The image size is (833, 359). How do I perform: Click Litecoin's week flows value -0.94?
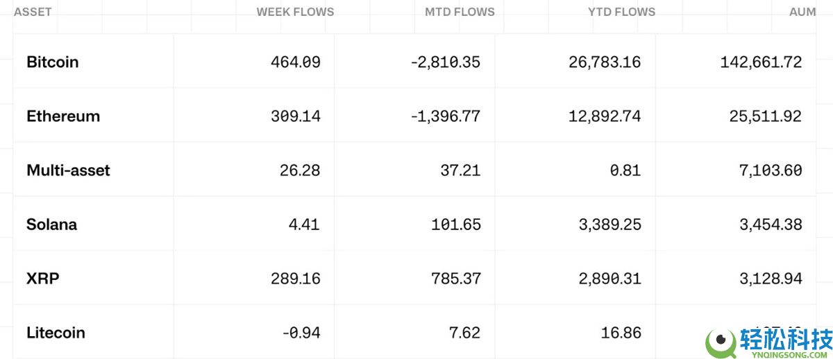point(301,333)
